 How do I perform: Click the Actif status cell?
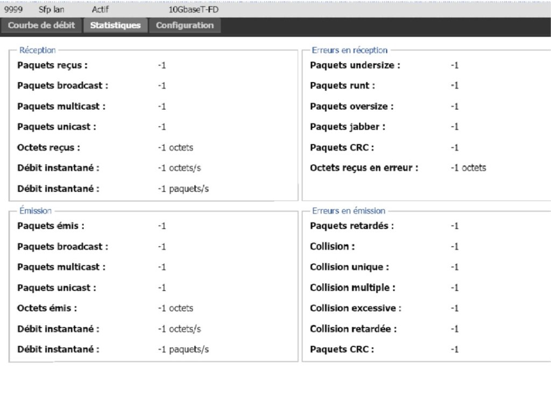(100, 9)
